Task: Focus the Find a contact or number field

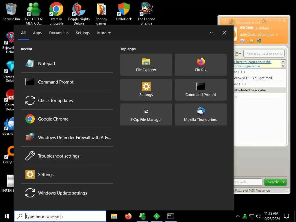Action: [264, 53]
